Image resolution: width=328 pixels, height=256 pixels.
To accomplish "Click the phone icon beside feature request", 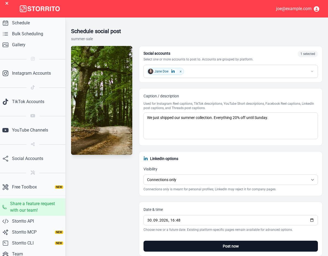I will click(4, 207).
